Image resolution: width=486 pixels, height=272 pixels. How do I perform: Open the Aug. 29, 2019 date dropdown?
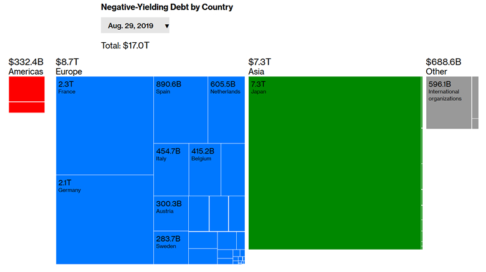coord(135,25)
